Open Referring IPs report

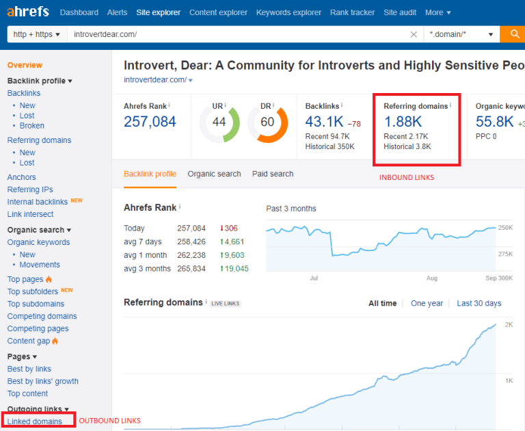(30, 190)
